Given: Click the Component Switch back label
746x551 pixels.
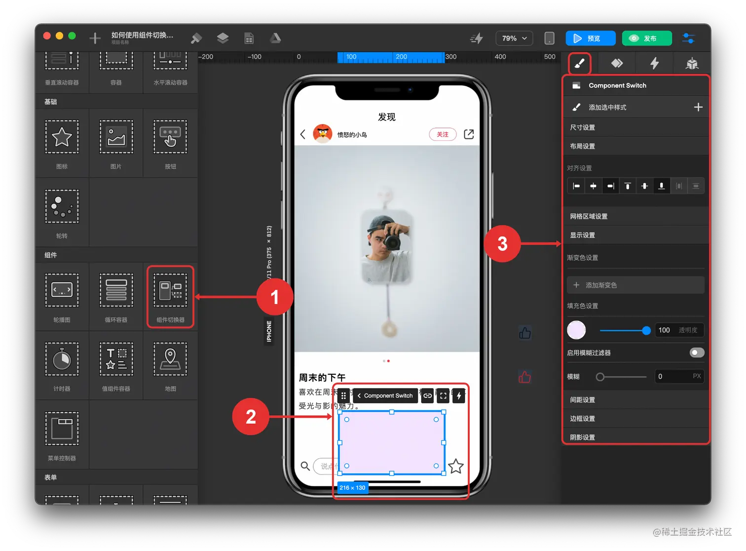Looking at the screenshot, I should (x=385, y=395).
